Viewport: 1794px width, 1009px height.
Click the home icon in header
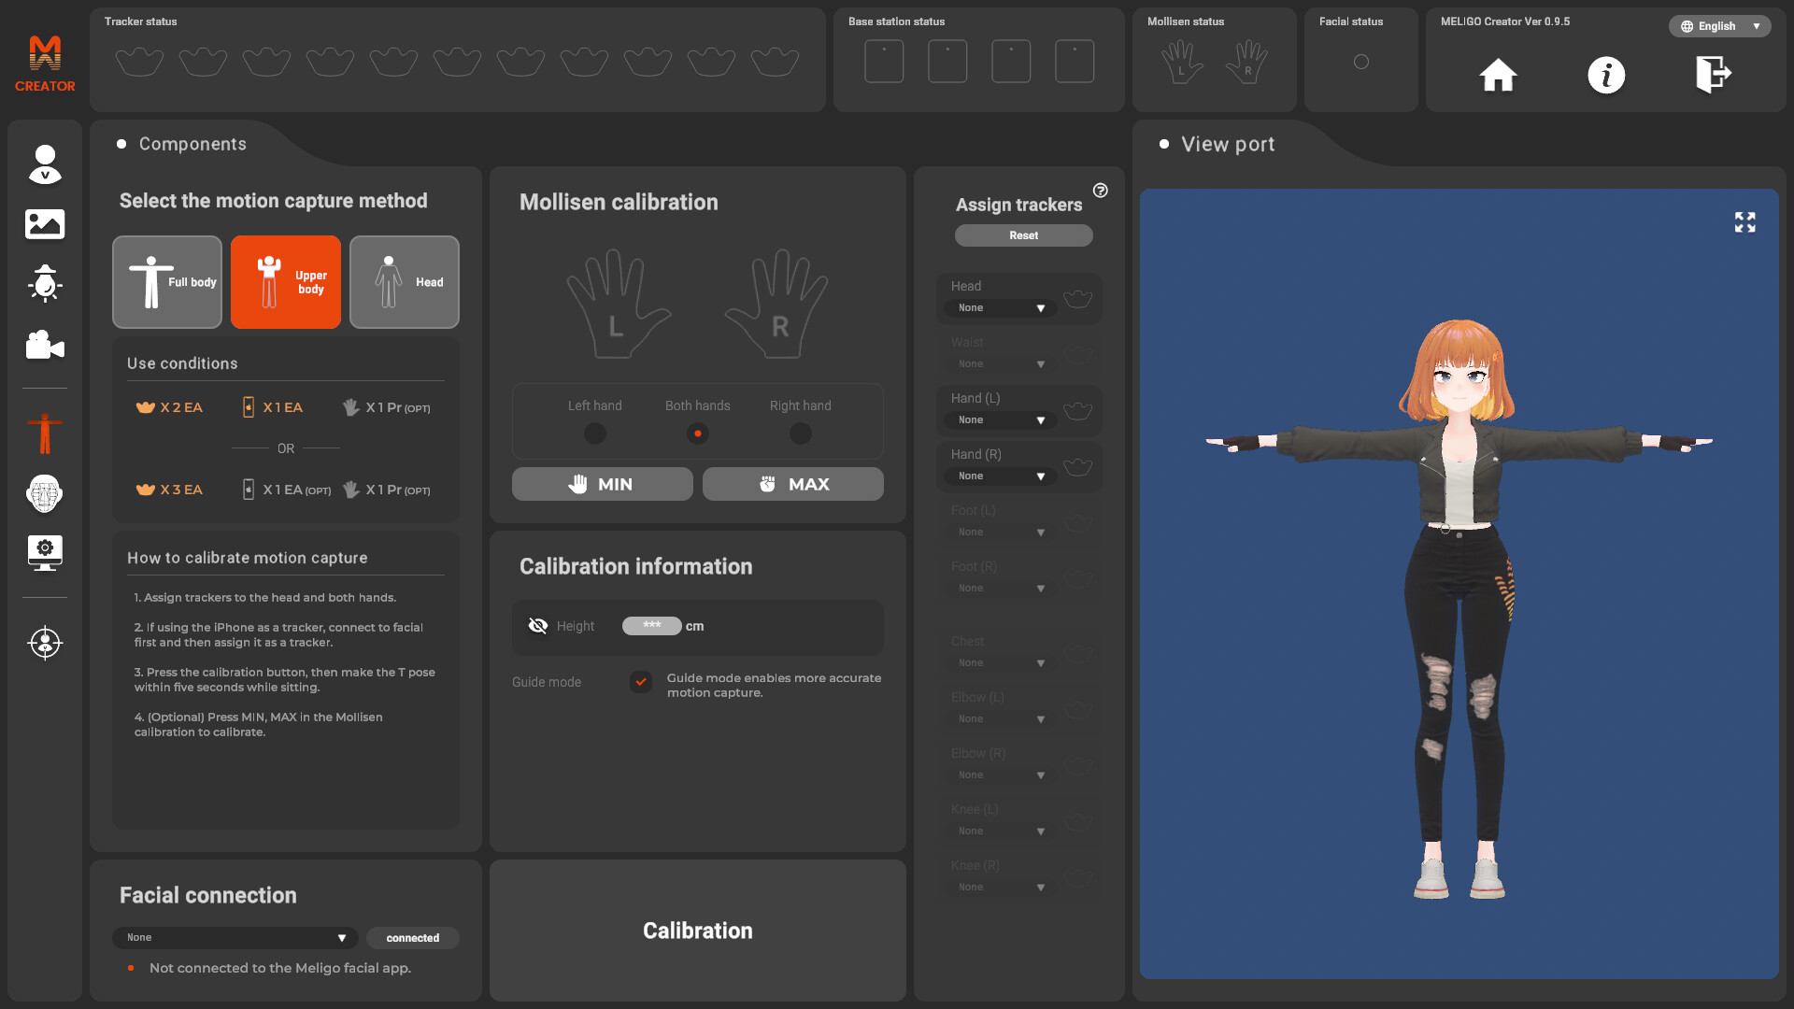pyautogui.click(x=1498, y=75)
